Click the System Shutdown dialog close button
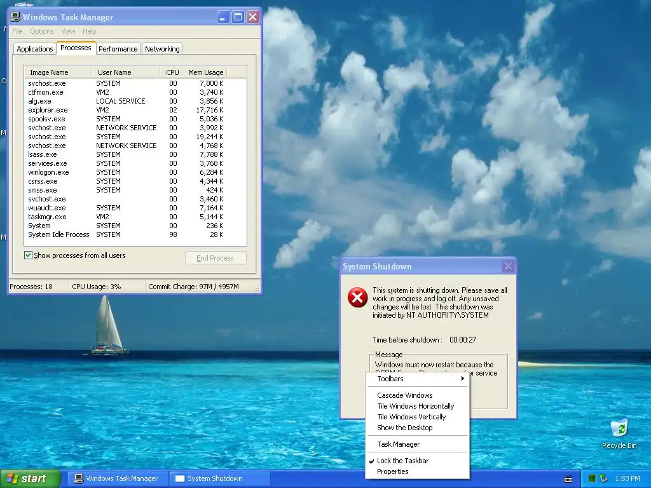 (508, 266)
